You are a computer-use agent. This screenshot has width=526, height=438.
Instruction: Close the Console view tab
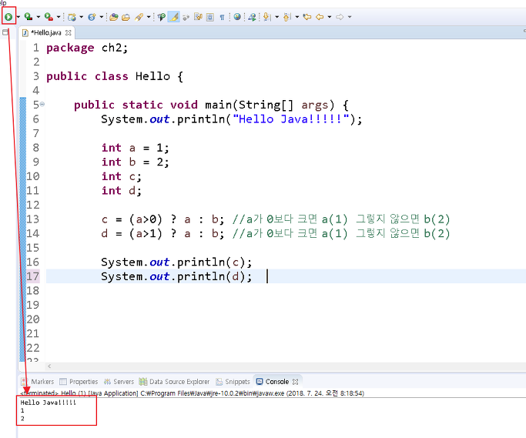295,382
